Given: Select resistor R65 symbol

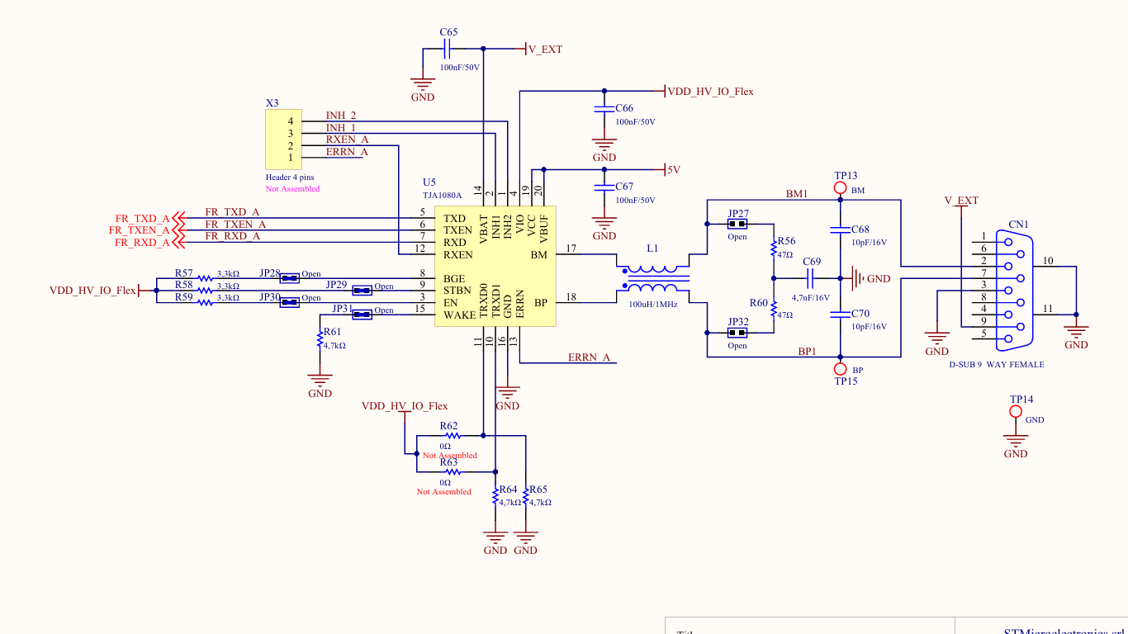Looking at the screenshot, I should tap(525, 495).
